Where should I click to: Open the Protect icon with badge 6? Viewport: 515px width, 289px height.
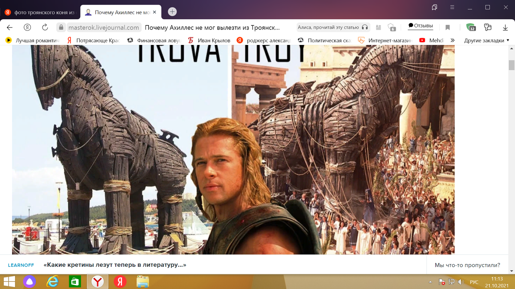[391, 27]
